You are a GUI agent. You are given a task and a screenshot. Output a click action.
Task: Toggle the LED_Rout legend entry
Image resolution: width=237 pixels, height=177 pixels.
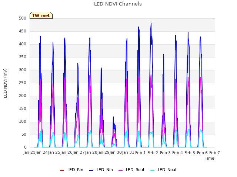(131, 170)
